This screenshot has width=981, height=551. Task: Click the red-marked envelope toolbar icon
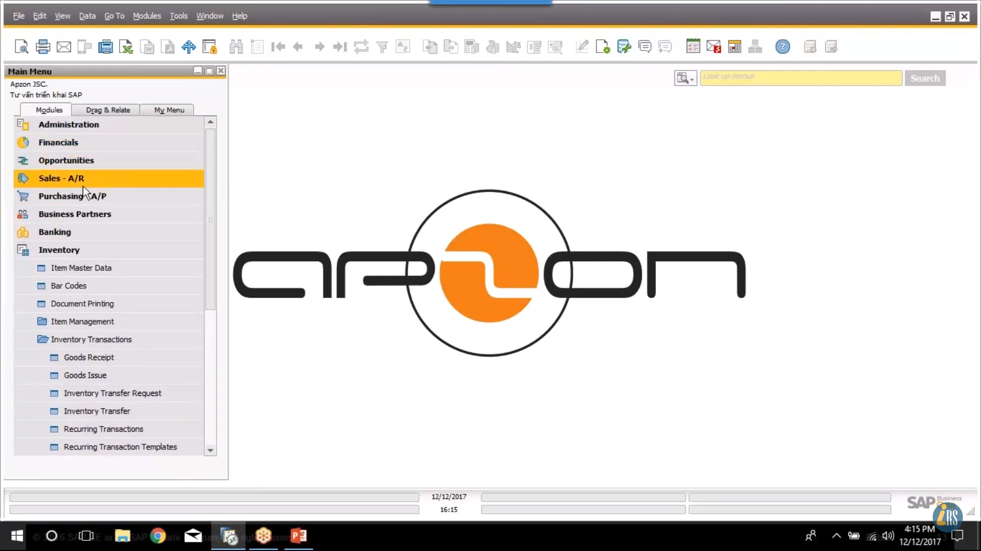(714, 47)
